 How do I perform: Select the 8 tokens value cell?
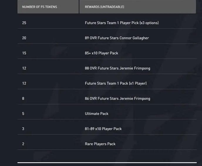[x=23, y=99]
